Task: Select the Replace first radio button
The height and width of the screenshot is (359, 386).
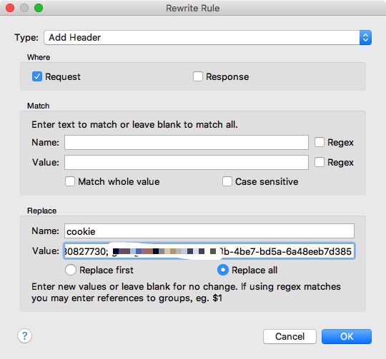Action: (71, 270)
